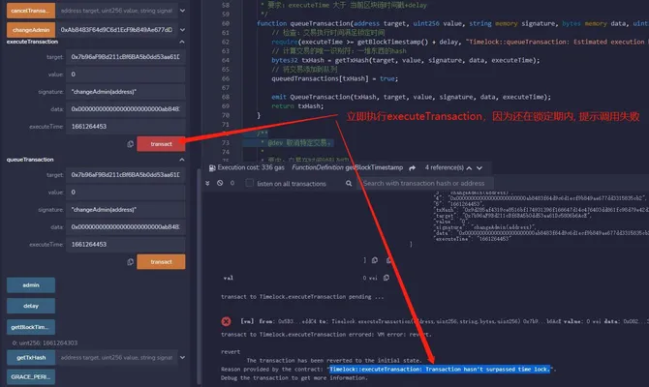Go to next reference down arrow

click(479, 168)
